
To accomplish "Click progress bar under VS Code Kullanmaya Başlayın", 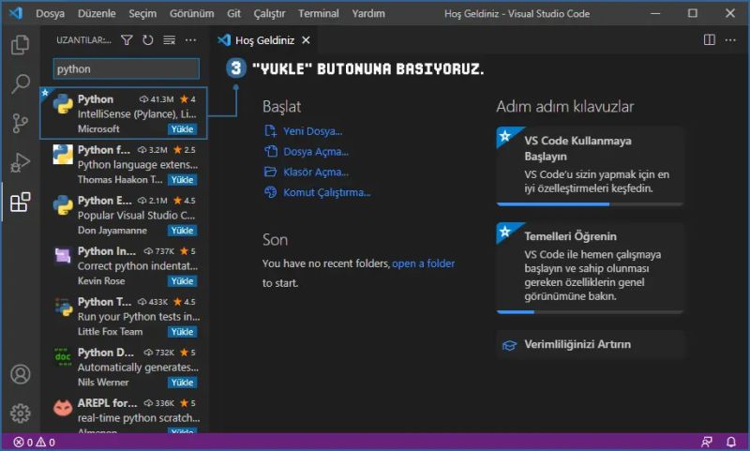I will coord(590,204).
